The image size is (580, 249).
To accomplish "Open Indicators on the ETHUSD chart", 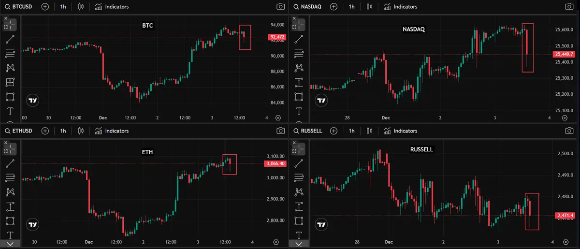I will pos(112,131).
